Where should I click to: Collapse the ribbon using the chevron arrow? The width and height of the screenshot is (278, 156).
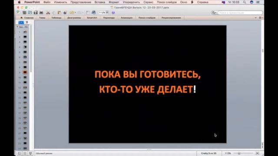[x=255, y=18]
